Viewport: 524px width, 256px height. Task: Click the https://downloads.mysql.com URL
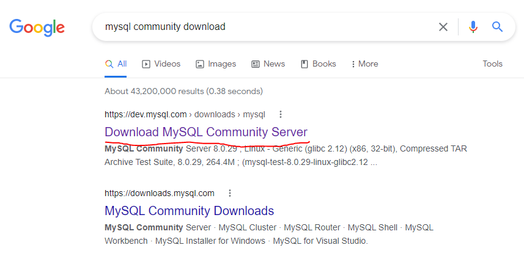coord(160,193)
